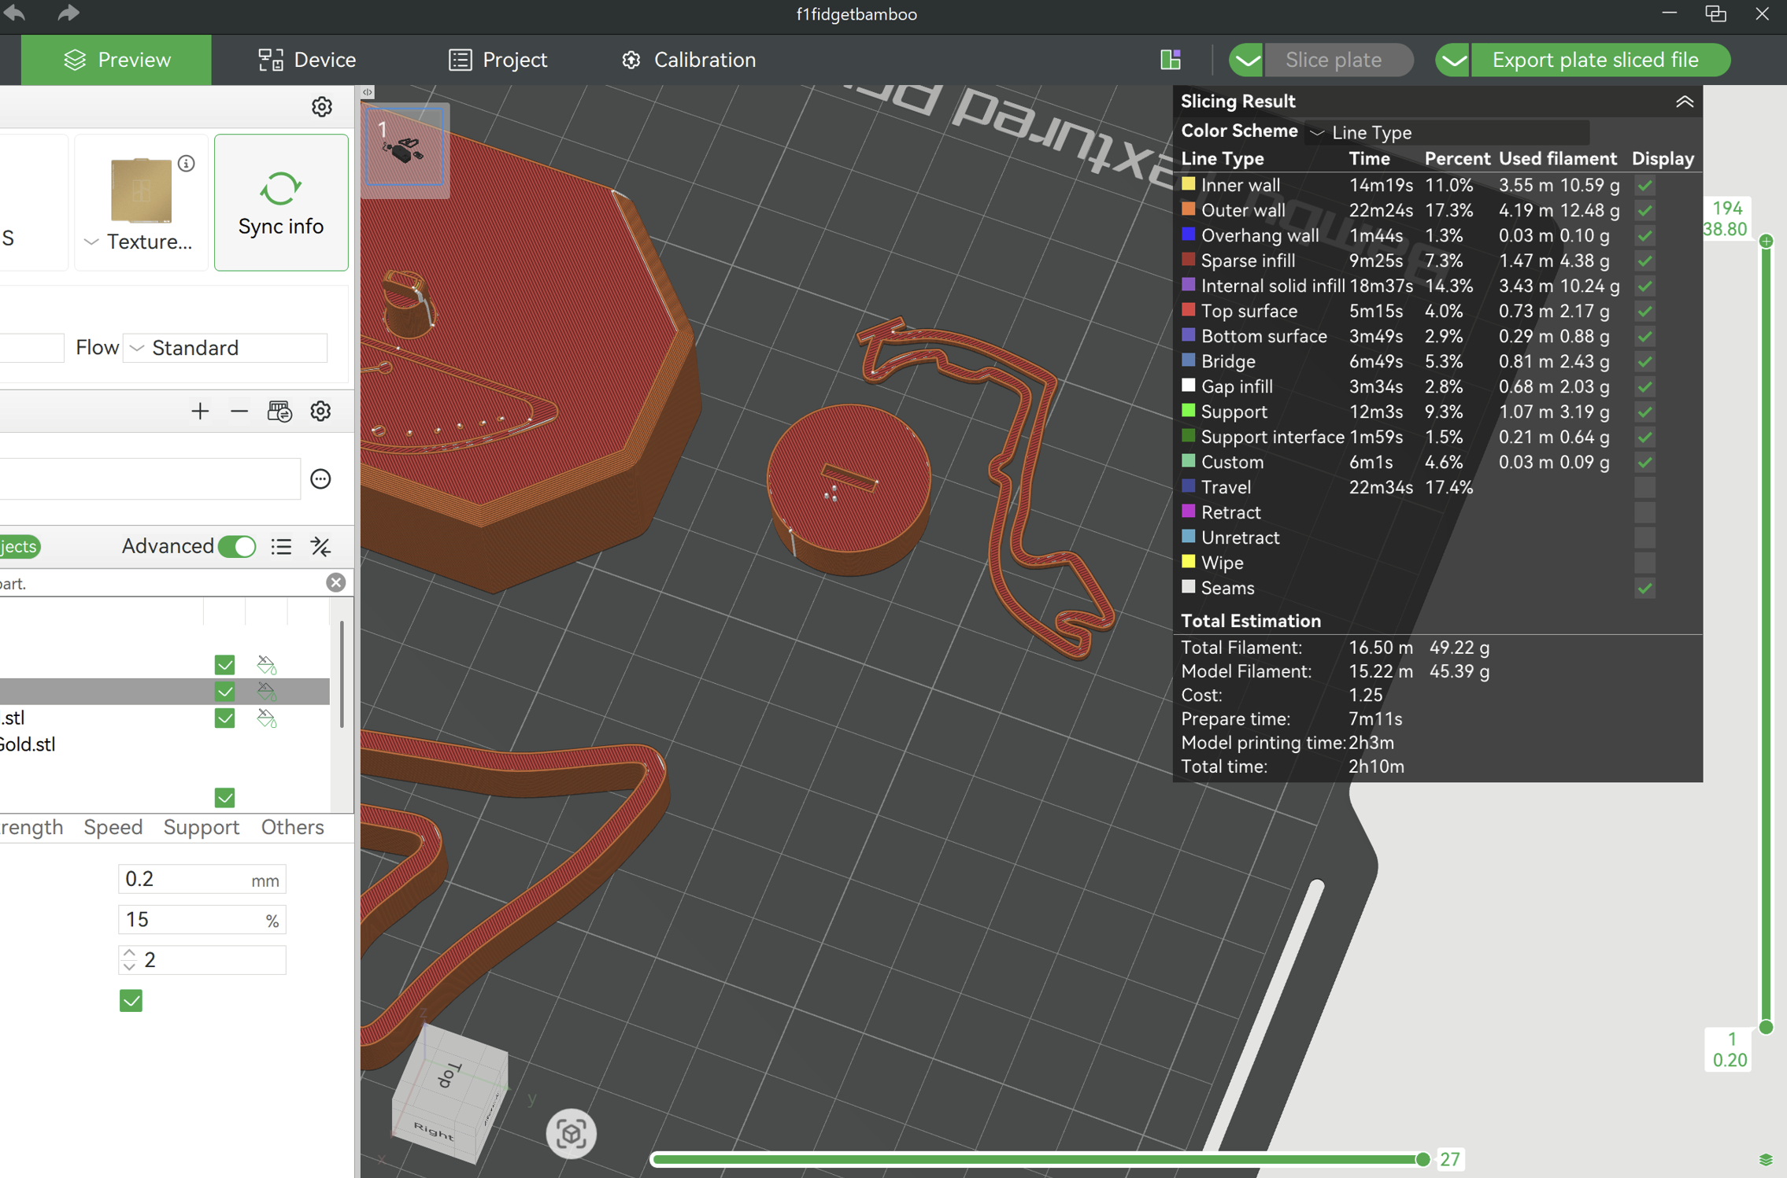1787x1178 pixels.
Task: Select plate 1 thumbnail
Action: click(404, 146)
